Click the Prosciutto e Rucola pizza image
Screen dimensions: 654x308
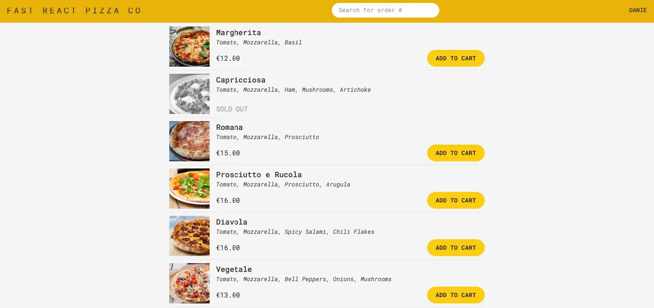[x=189, y=188]
